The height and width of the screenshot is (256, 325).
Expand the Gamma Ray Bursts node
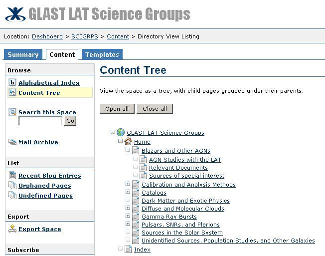click(128, 216)
